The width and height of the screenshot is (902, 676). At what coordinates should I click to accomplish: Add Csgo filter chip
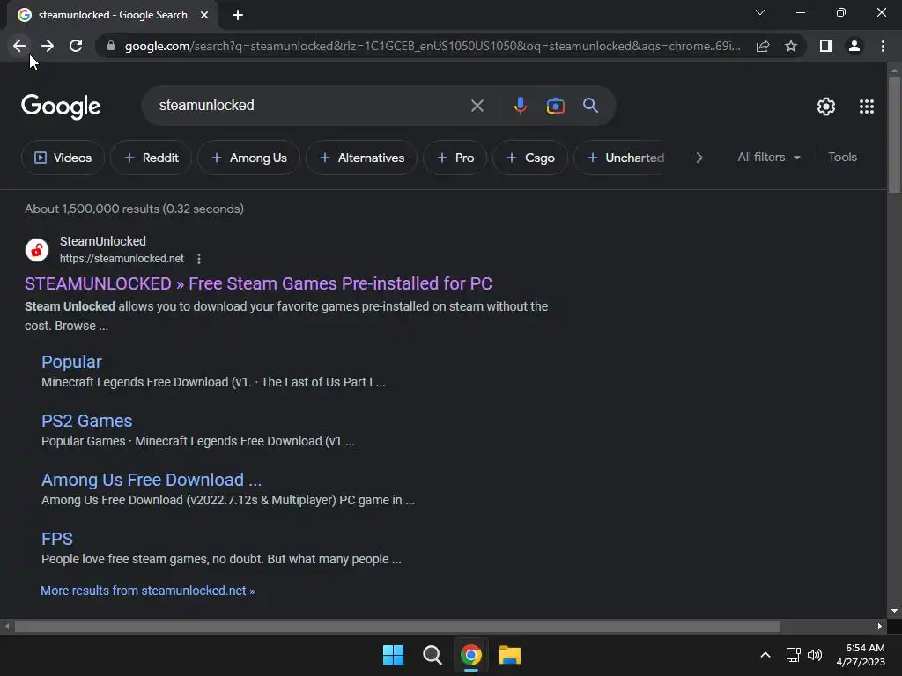tap(529, 158)
